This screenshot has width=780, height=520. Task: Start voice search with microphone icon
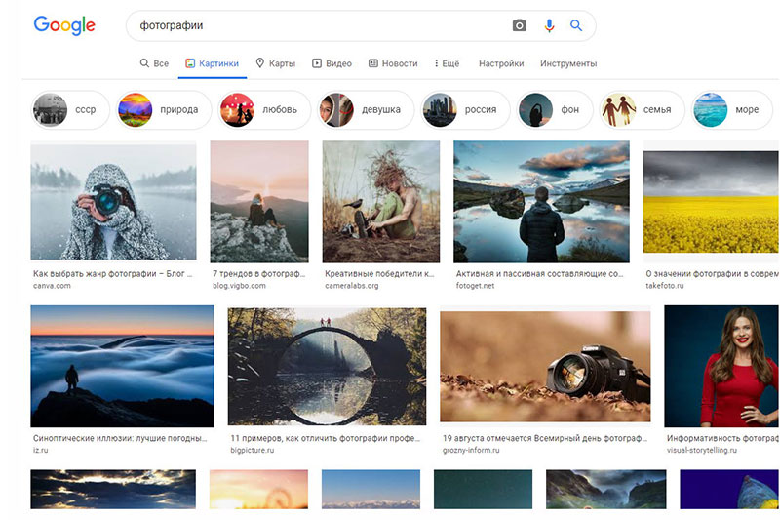click(x=549, y=25)
